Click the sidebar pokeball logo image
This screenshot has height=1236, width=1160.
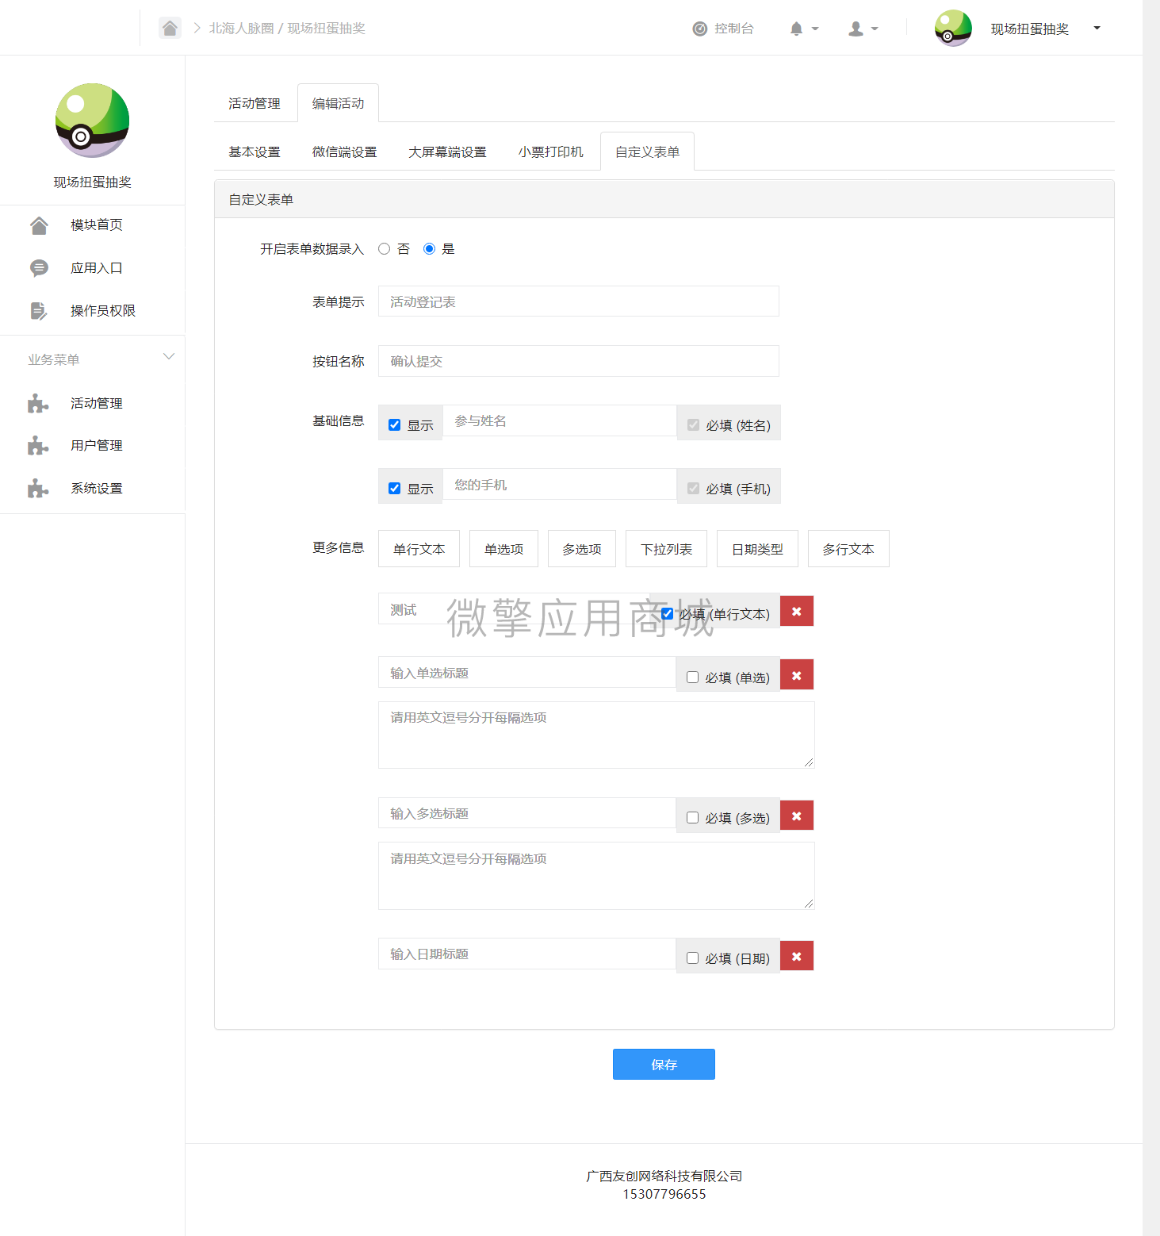[x=92, y=121]
